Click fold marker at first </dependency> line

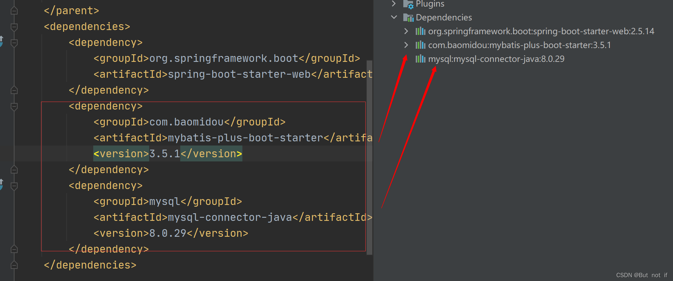(14, 90)
